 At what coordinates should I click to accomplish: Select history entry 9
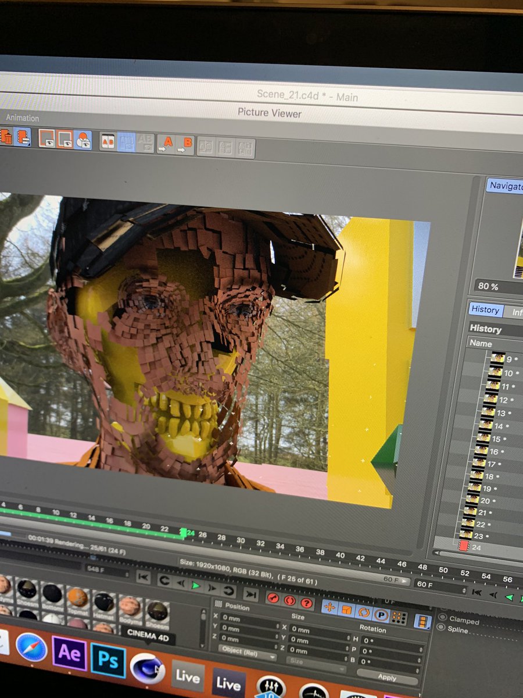(x=505, y=359)
